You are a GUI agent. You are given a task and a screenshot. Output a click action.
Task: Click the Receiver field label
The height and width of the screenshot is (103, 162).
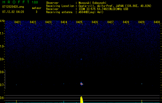[x=52, y=9]
